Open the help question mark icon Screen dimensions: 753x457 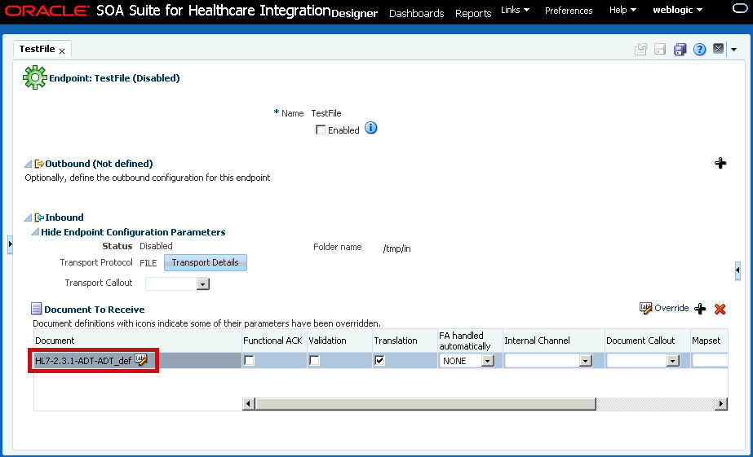(x=699, y=50)
